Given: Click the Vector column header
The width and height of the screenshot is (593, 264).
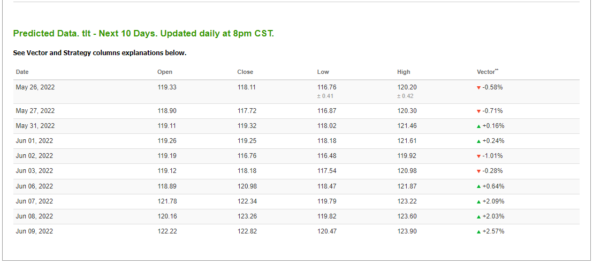Looking at the screenshot, I should tap(486, 72).
